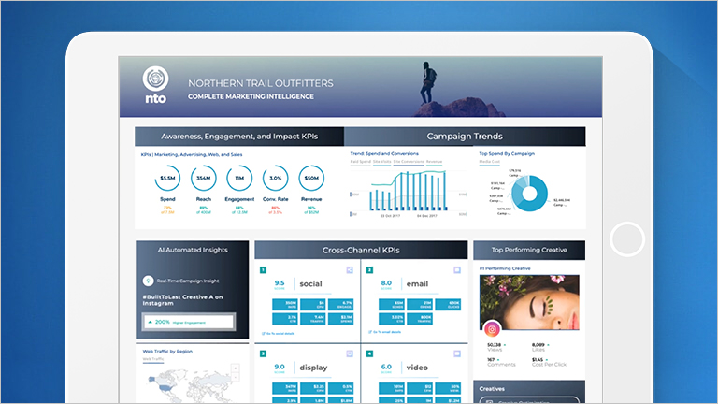The image size is (718, 404).
Task: Select the number 2 badge for email
Action: click(369, 270)
